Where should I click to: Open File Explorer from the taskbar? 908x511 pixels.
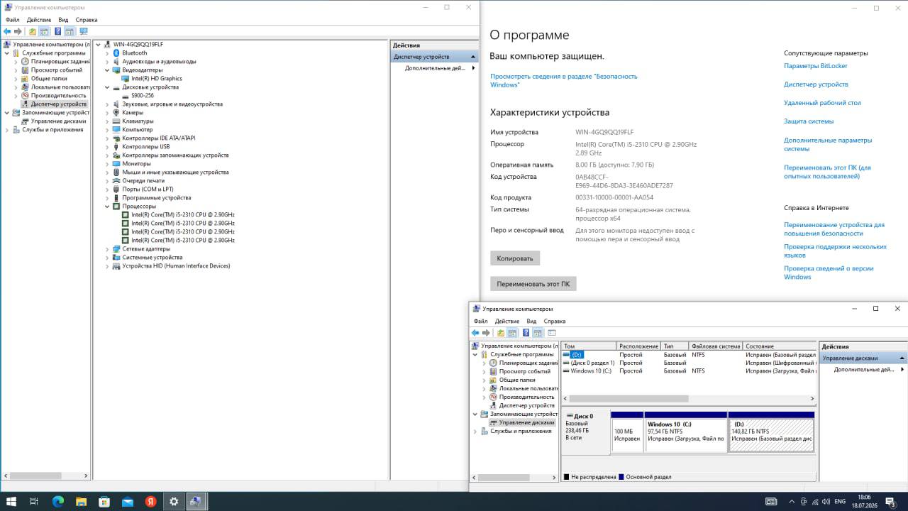click(81, 501)
